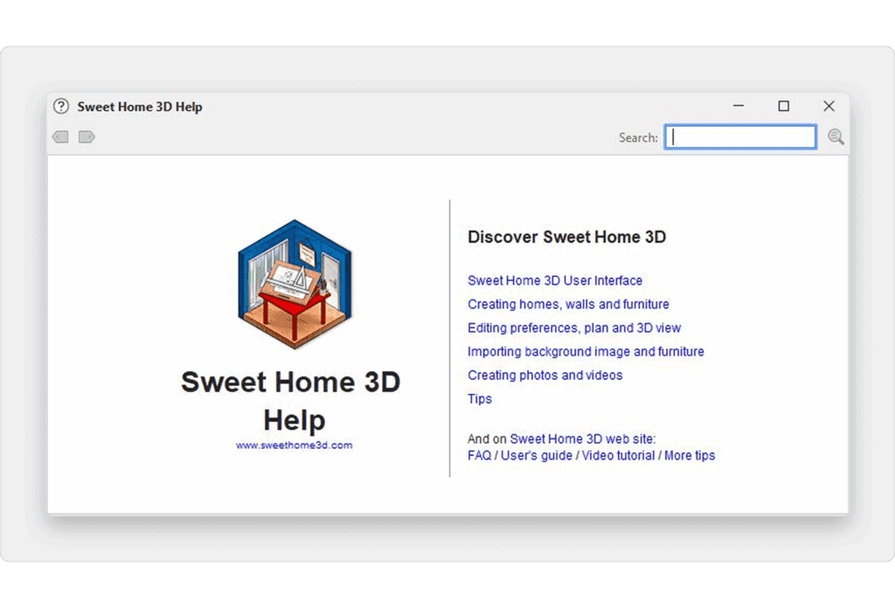
Task: Click the forward navigation arrow icon
Action: pos(87,137)
